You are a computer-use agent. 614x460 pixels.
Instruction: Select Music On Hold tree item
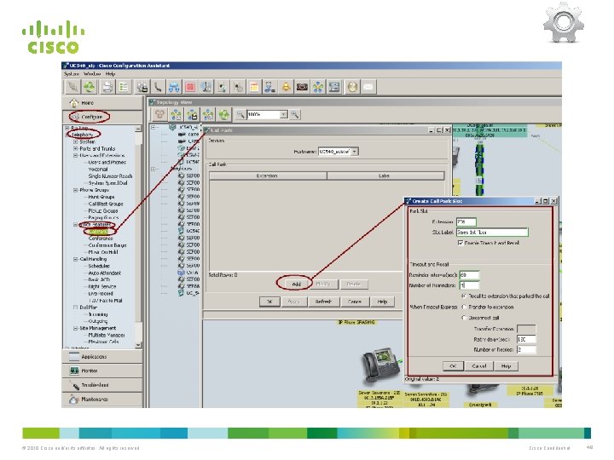pyautogui.click(x=103, y=252)
